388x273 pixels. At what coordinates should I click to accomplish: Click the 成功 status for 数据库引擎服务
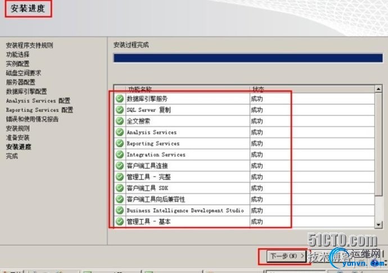(257, 99)
